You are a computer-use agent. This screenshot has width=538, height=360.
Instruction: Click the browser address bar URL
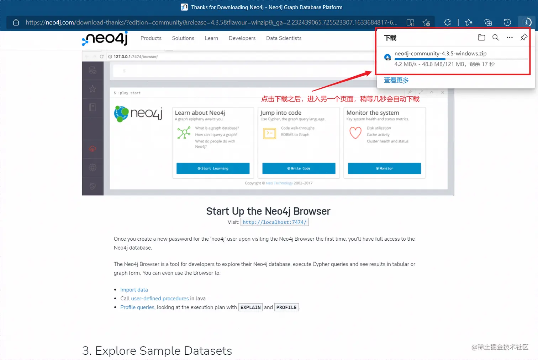point(211,22)
